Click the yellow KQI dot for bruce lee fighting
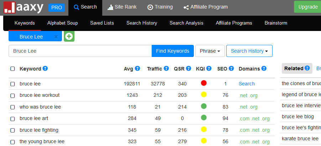Viewport: 321px width, 146px height. coord(204,129)
